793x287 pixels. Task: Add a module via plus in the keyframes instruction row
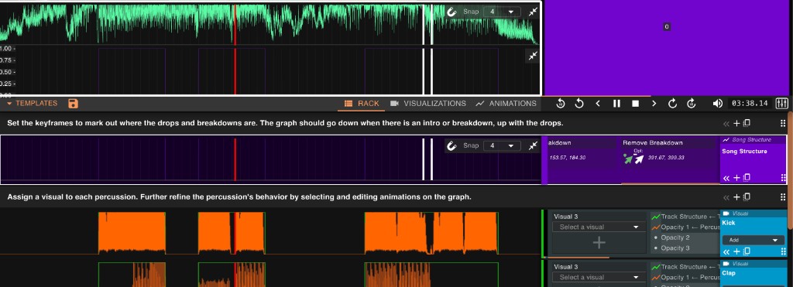737,123
